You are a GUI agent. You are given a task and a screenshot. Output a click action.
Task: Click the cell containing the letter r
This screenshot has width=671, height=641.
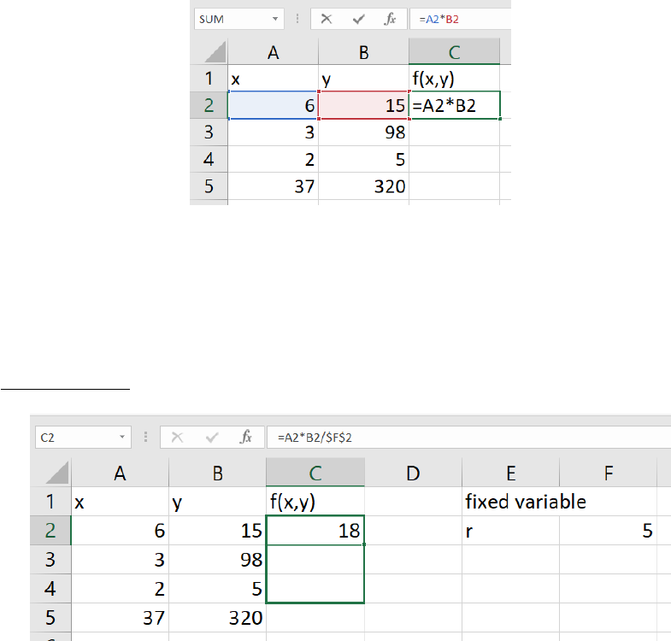point(510,531)
